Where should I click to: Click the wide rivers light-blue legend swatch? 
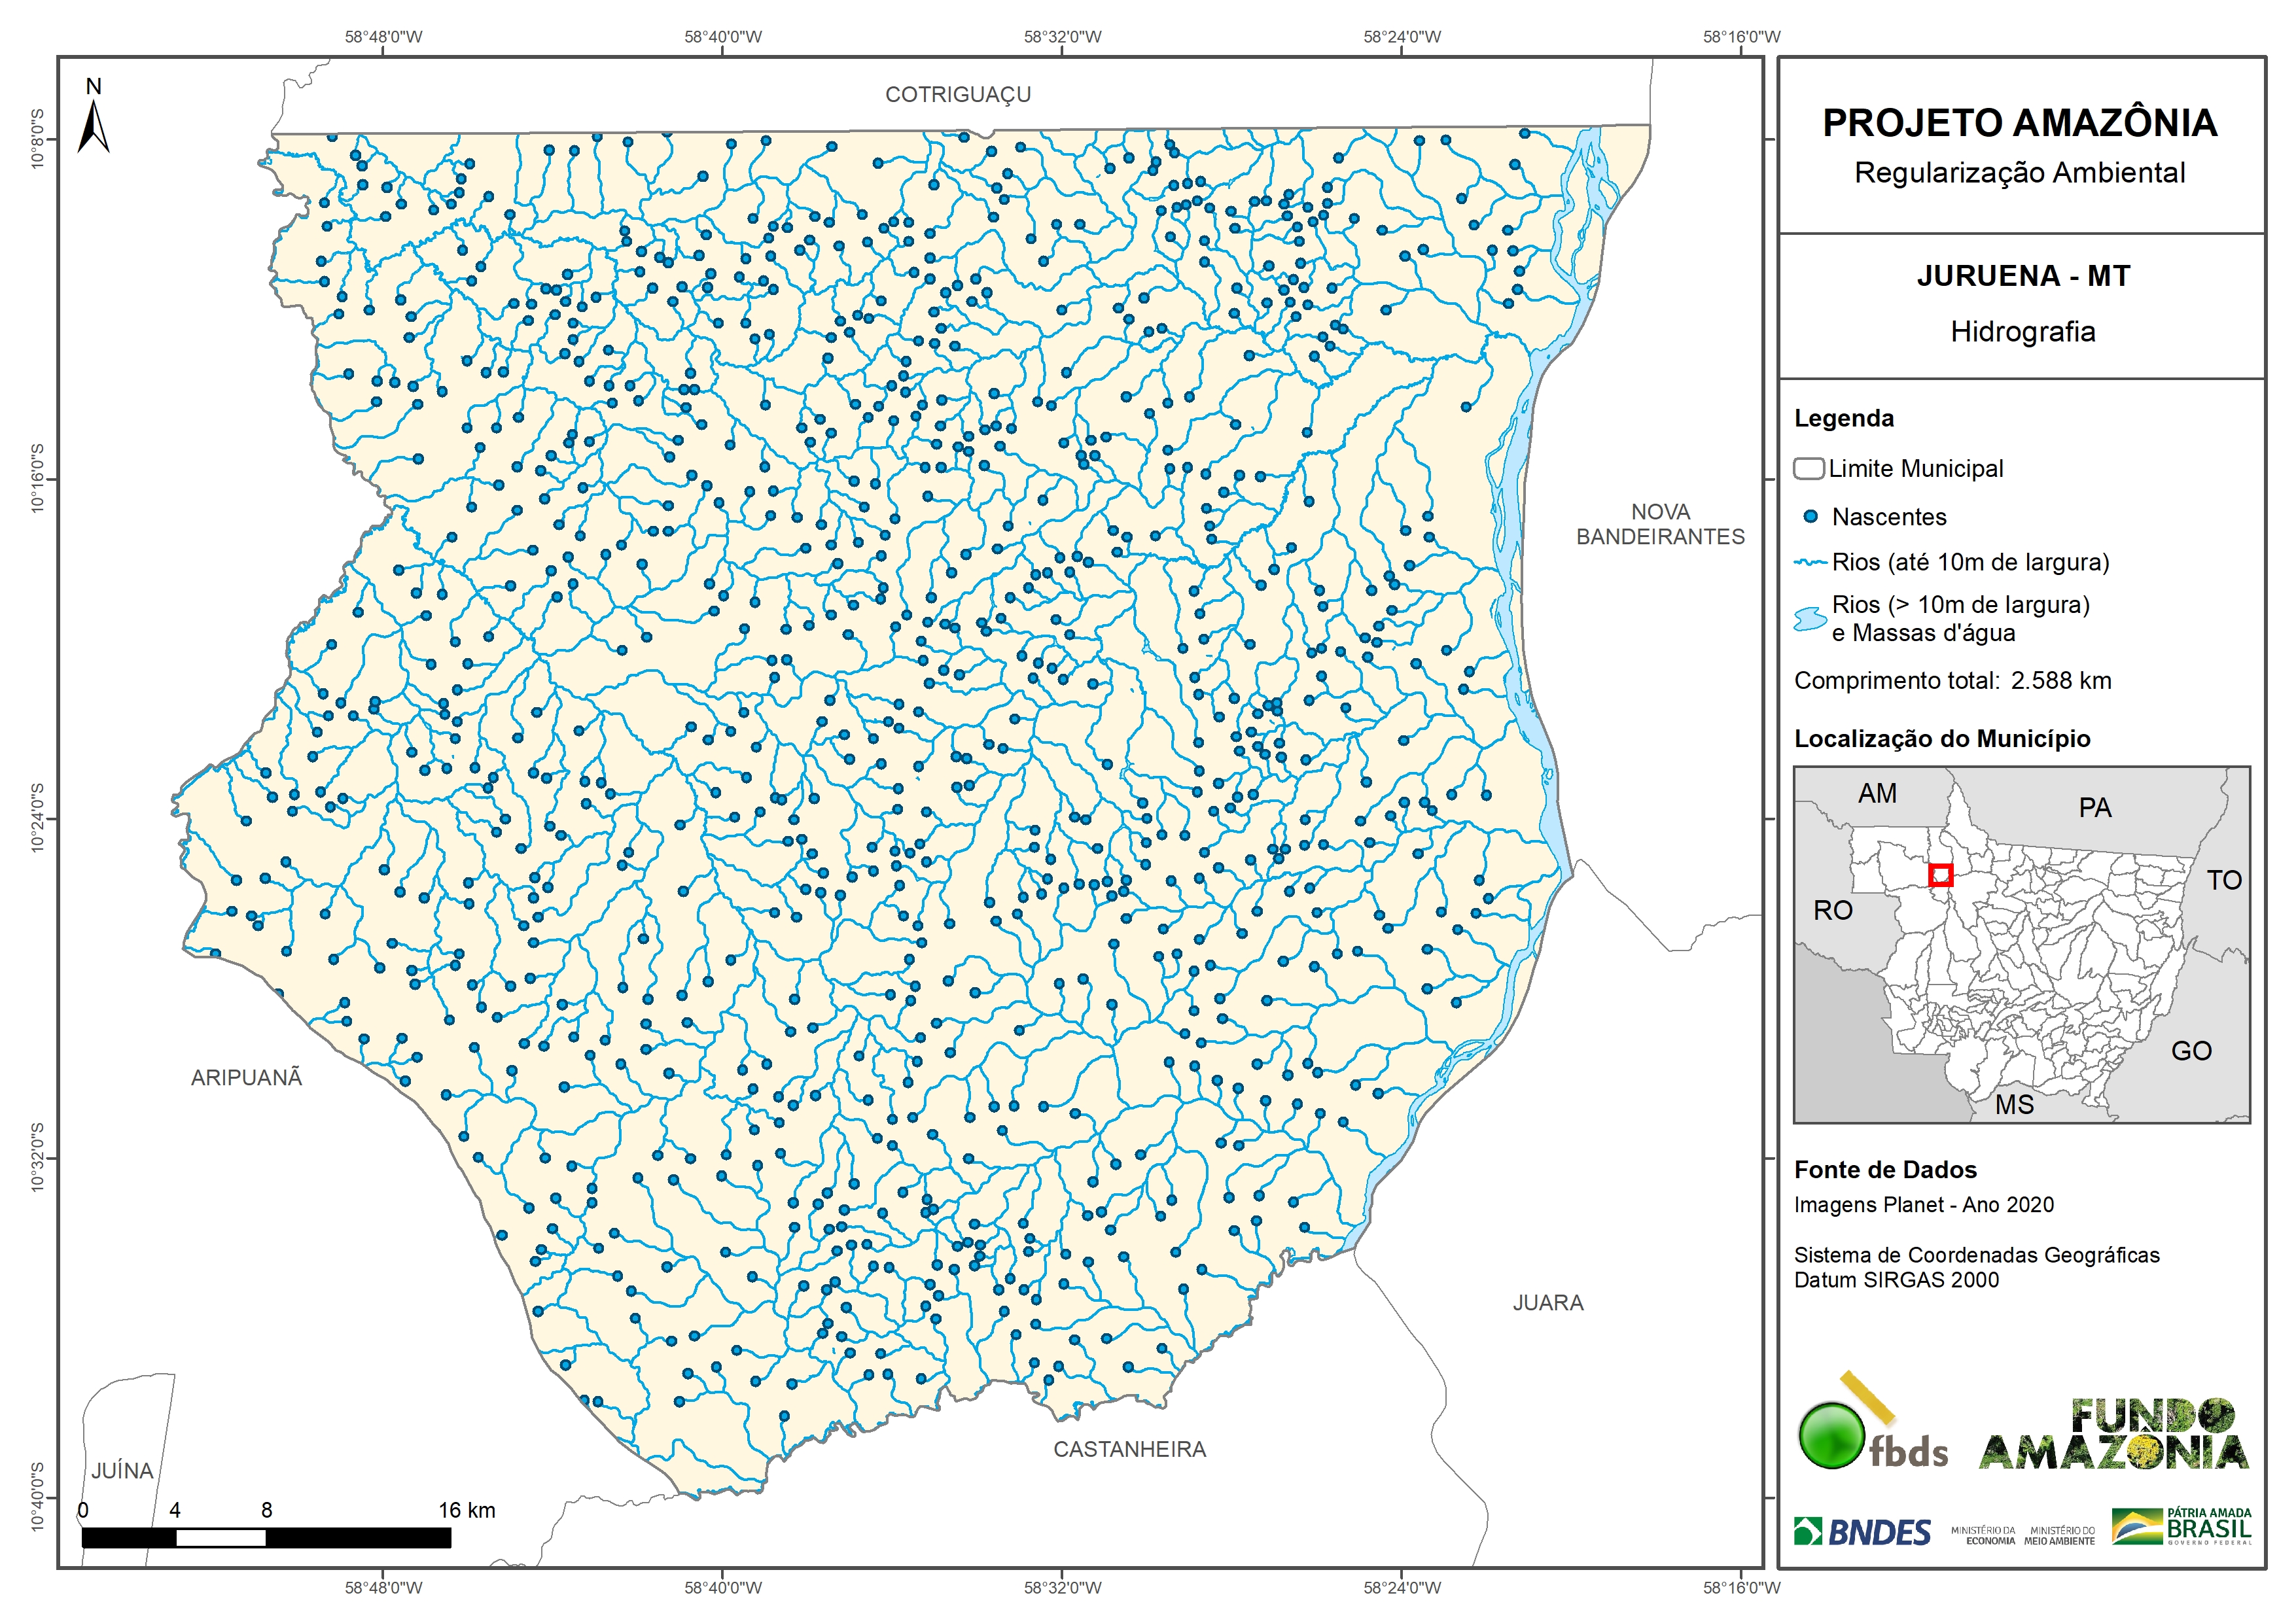pyautogui.click(x=1810, y=619)
